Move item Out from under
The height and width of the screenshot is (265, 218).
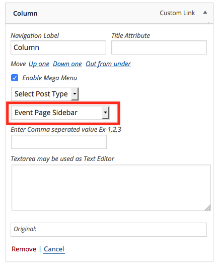pyautogui.click(x=108, y=64)
